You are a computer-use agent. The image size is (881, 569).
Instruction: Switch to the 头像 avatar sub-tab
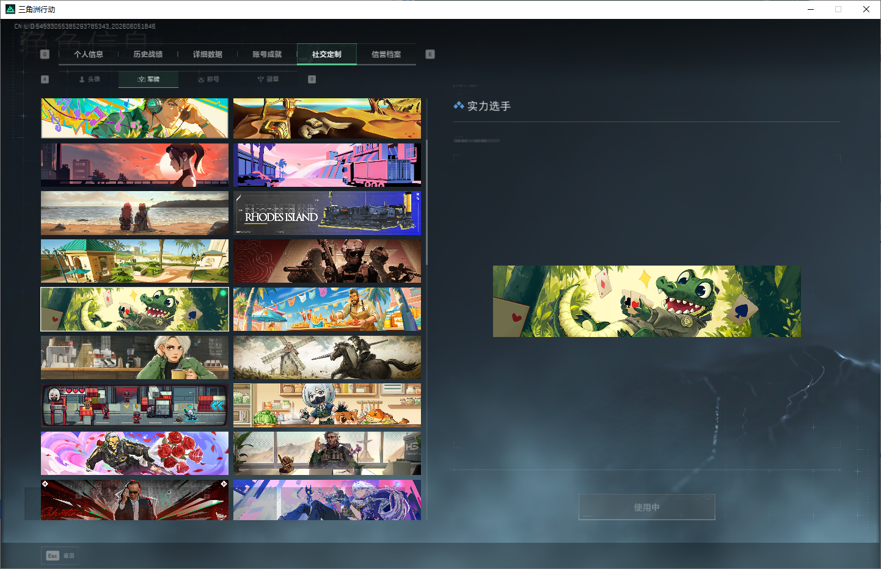click(89, 79)
